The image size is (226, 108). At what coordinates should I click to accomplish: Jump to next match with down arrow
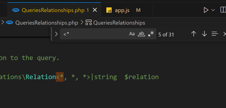click(x=204, y=34)
